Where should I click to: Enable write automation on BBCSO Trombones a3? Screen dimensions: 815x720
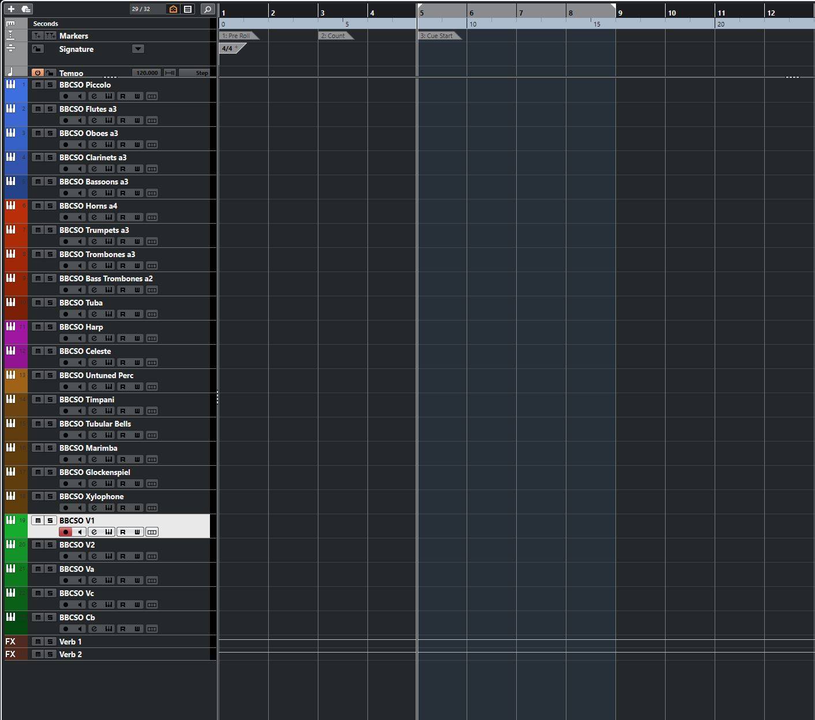click(x=137, y=266)
